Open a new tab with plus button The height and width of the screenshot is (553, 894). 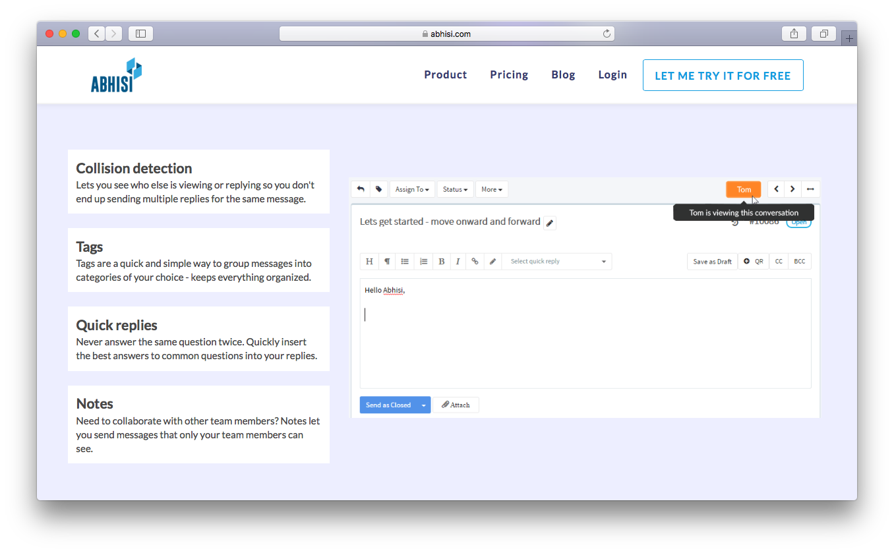849,38
